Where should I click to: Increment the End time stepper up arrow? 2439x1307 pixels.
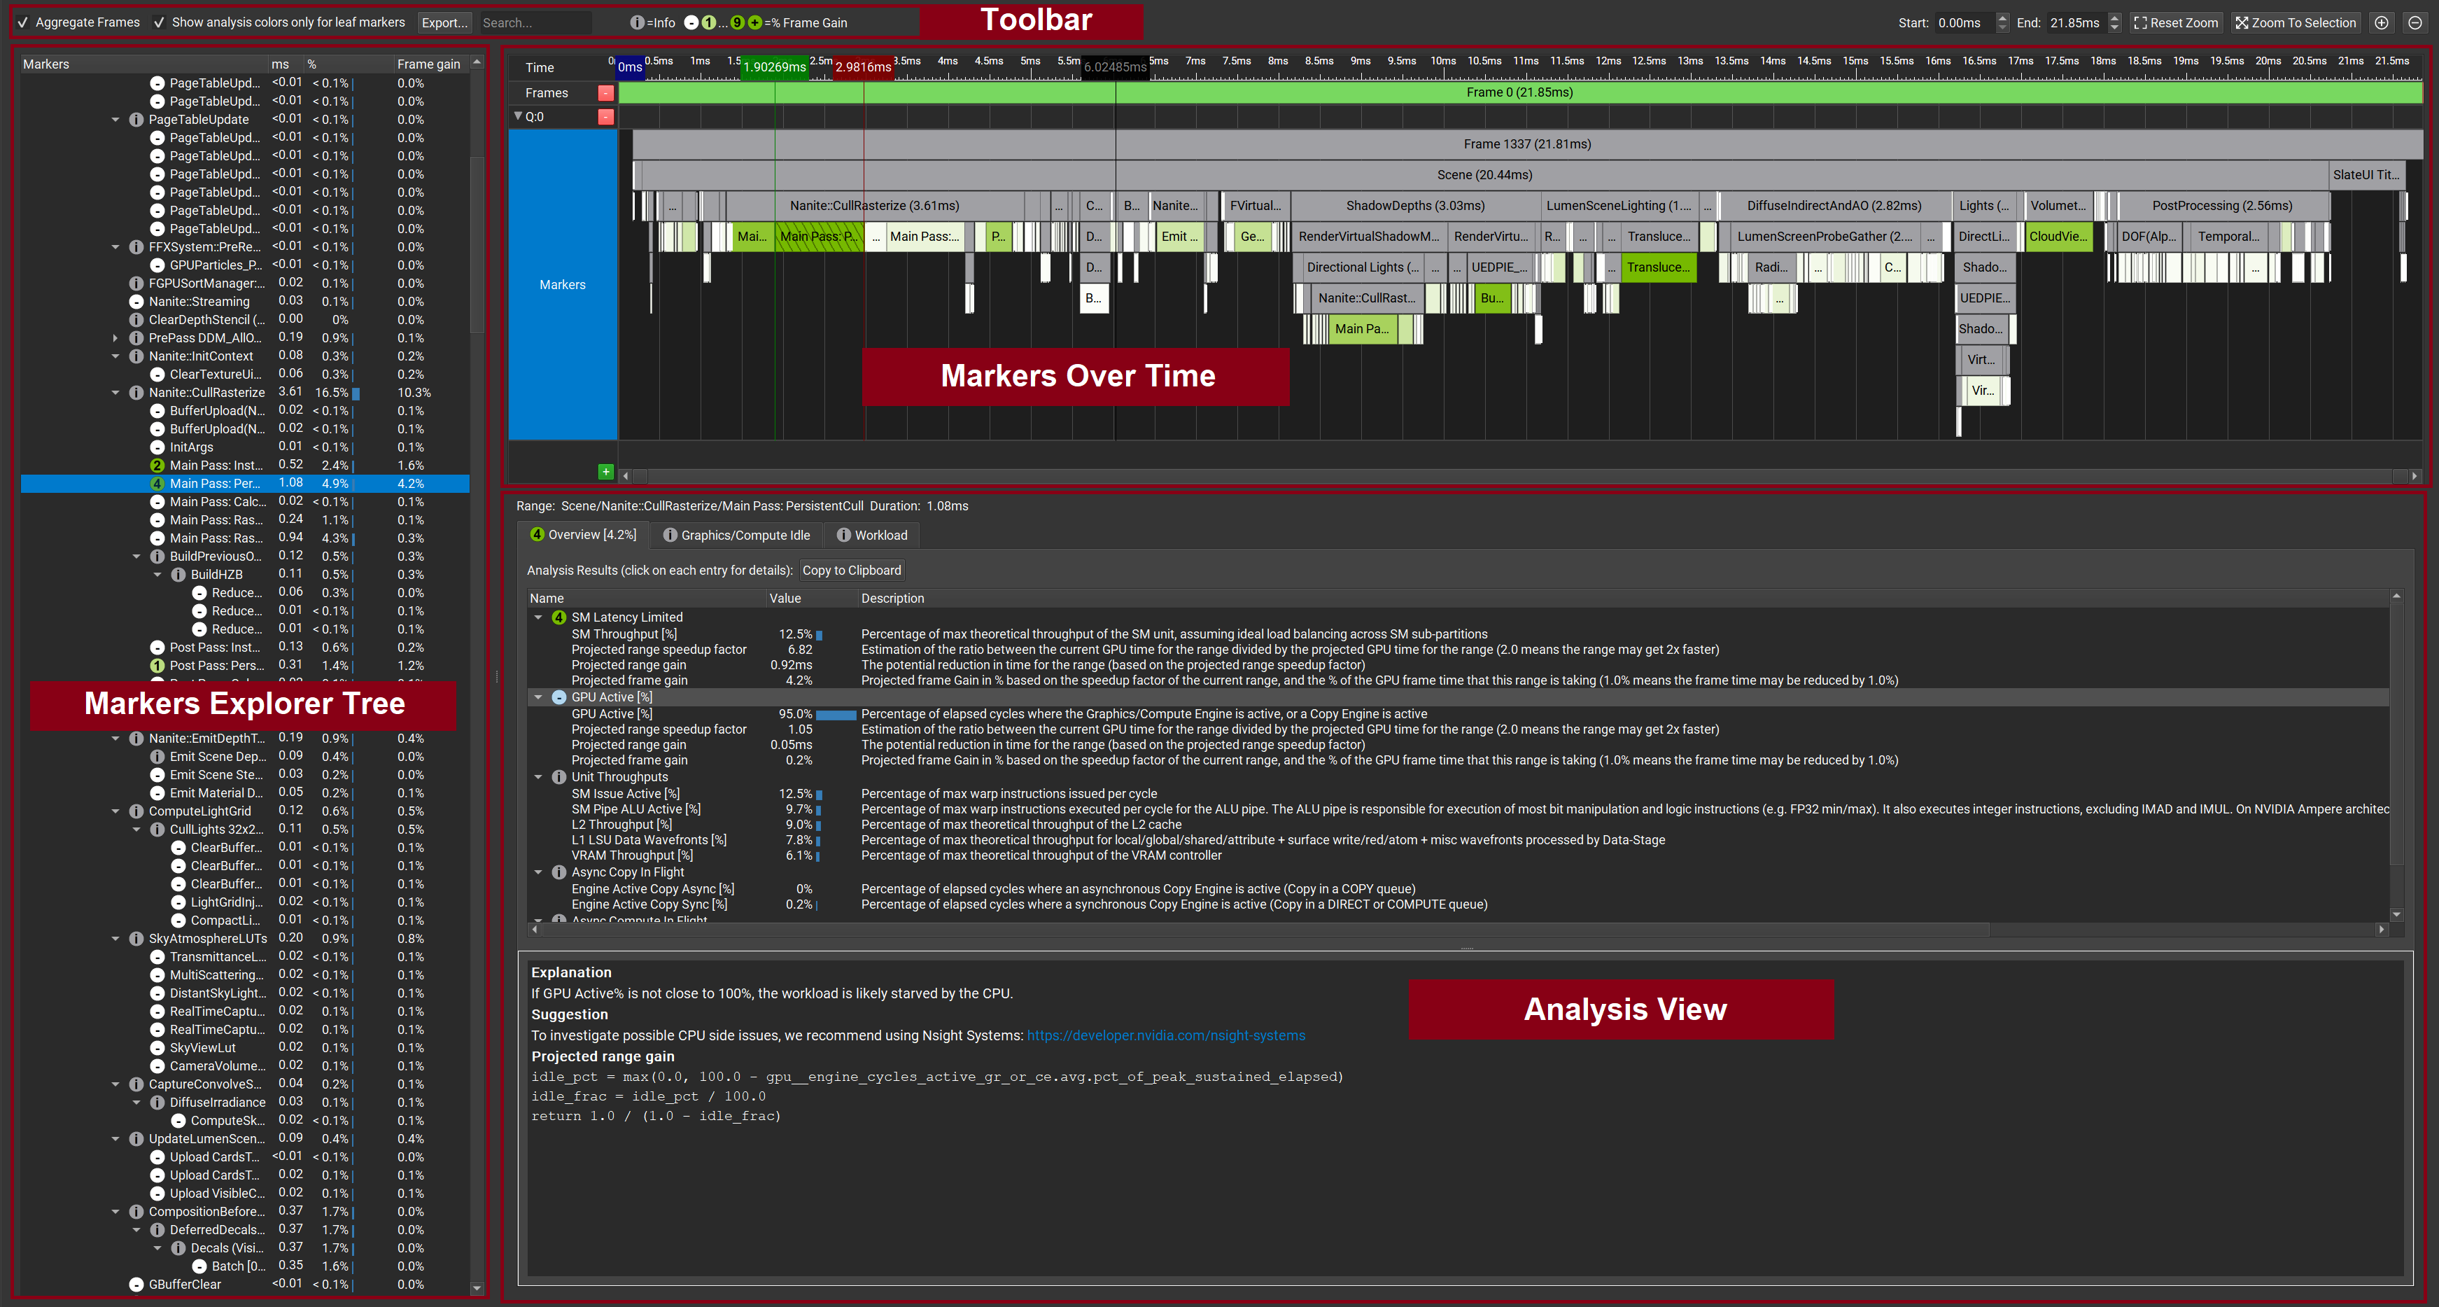click(x=2114, y=18)
